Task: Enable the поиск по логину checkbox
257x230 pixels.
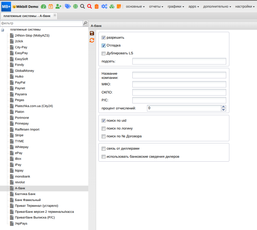Action: 103,128
